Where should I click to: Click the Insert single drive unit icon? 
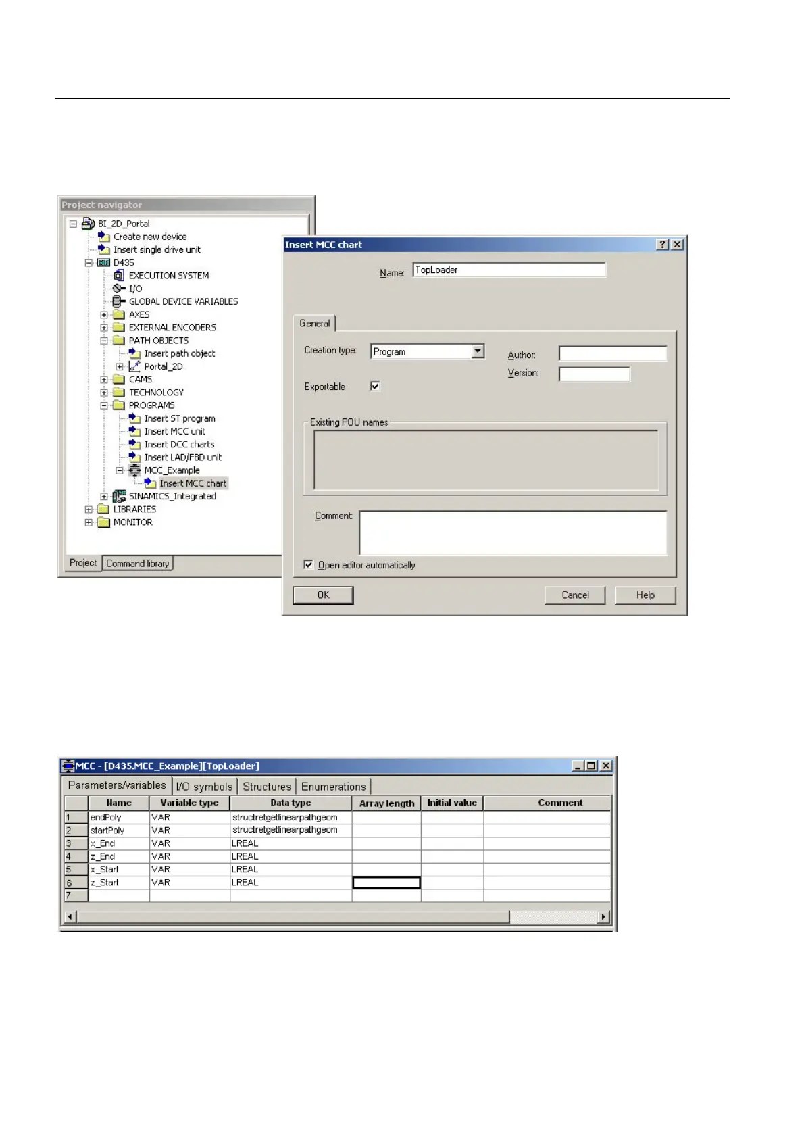(x=104, y=249)
